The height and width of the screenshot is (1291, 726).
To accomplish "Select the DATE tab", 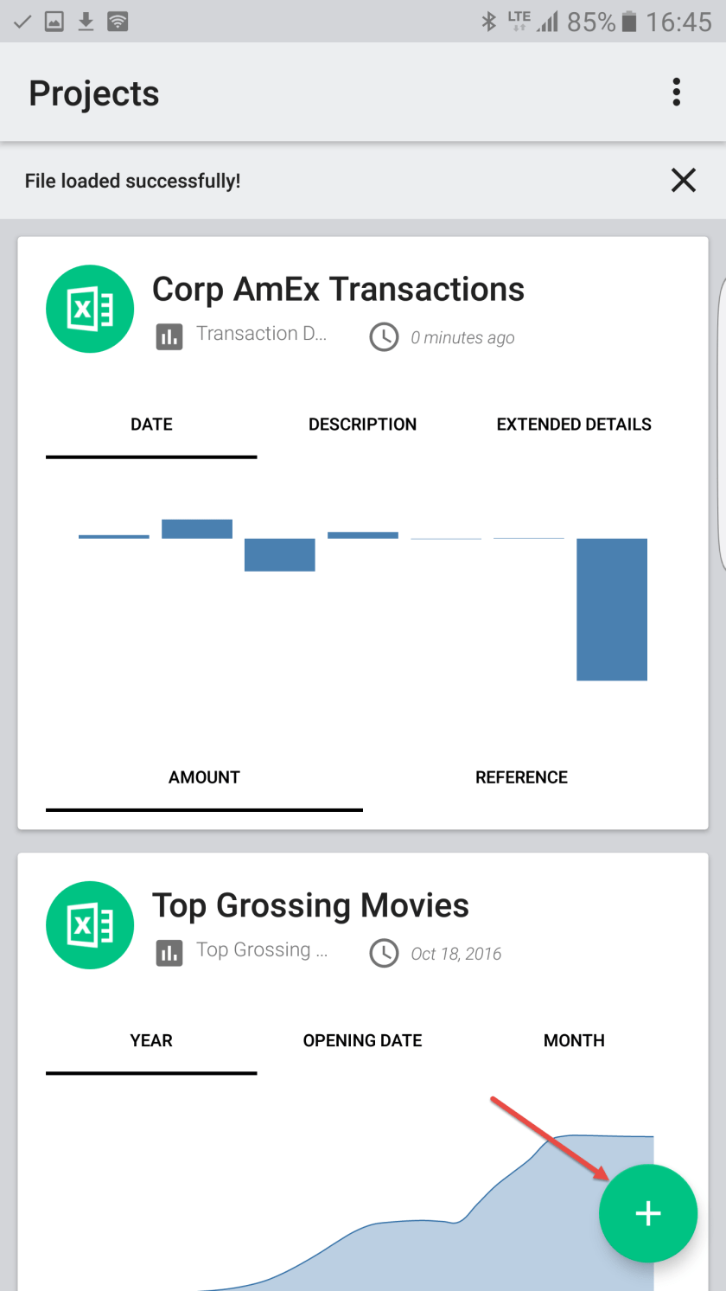I will tap(151, 425).
